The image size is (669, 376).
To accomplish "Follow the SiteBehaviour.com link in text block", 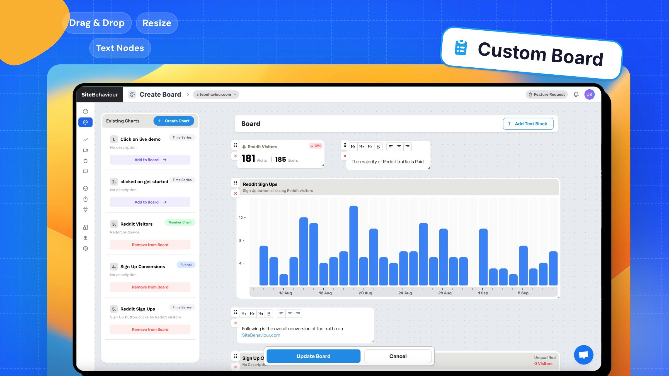I will tap(261, 335).
